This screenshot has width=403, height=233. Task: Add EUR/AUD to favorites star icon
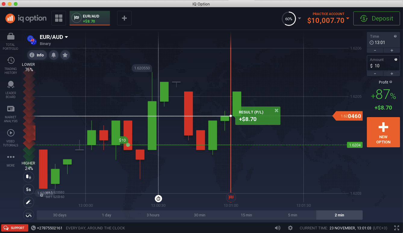tap(65, 55)
